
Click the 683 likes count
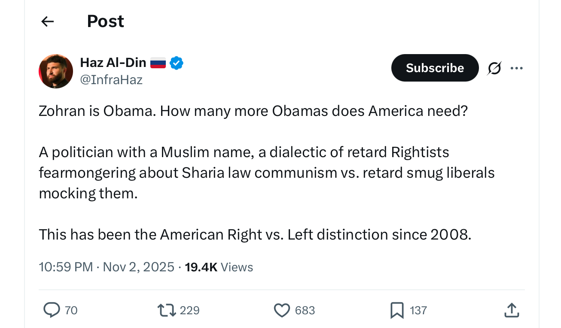coord(305,310)
